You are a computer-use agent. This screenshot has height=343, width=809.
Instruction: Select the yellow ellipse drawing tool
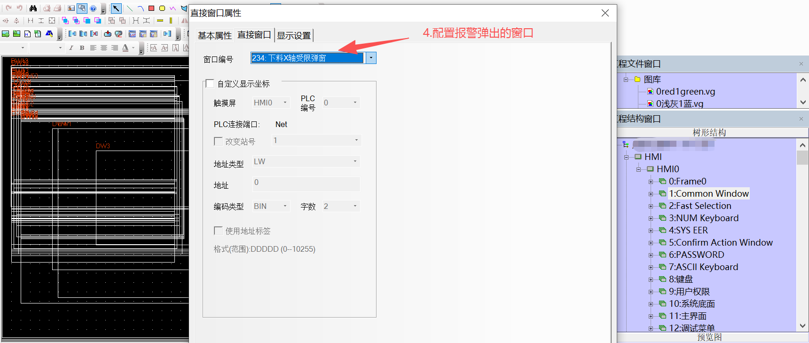[162, 8]
